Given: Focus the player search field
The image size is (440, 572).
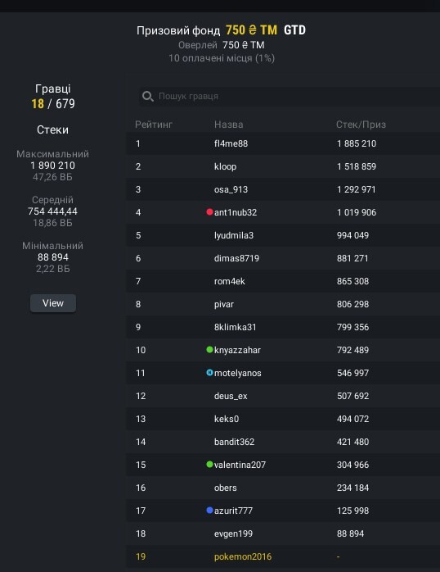Looking at the screenshot, I should (x=290, y=97).
